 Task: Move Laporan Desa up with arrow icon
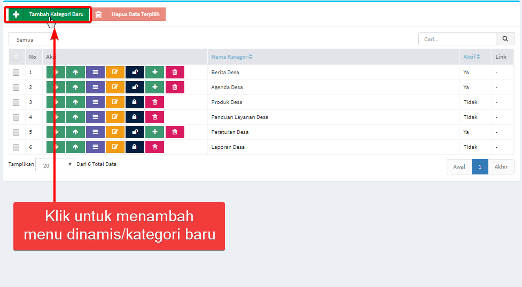pyautogui.click(x=75, y=147)
